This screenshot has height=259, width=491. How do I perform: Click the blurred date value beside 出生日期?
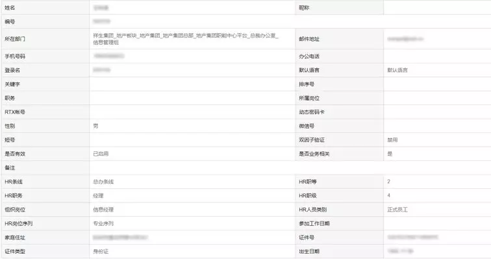click(x=400, y=251)
